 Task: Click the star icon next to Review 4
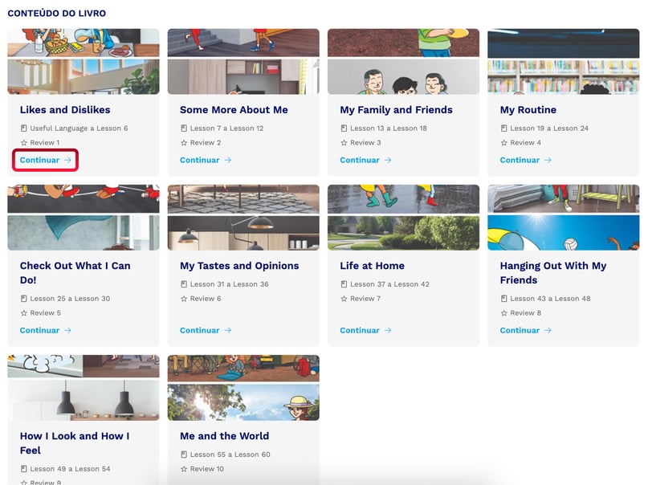click(x=503, y=142)
